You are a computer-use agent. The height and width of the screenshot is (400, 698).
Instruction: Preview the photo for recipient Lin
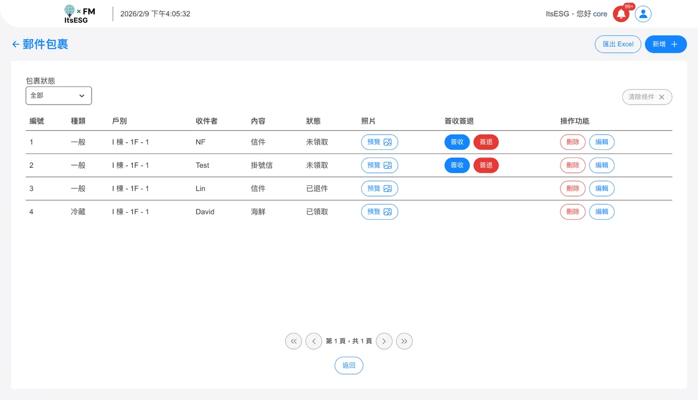coord(380,189)
